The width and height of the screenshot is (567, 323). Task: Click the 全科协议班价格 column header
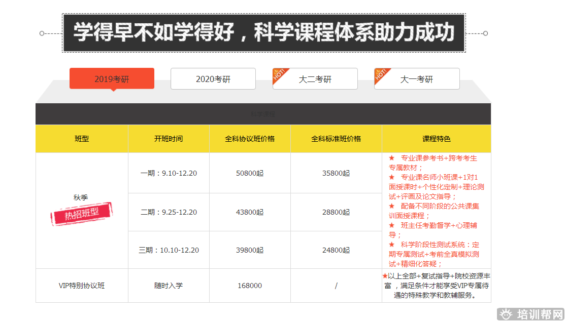point(250,139)
